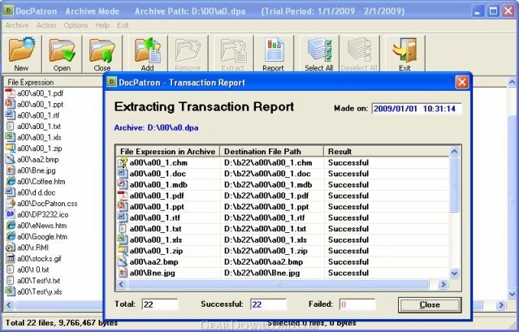The width and height of the screenshot is (519, 332).
Task: Select a00\Google.htm in main file list
Action: click(42, 236)
